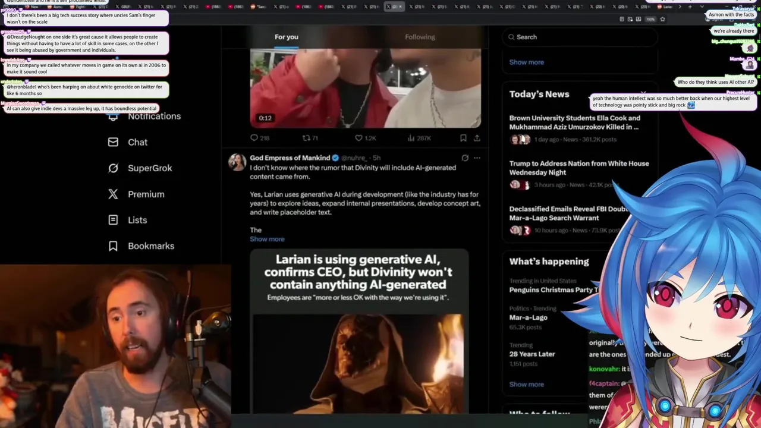Click the Grok icon on the Larian post
Screen dimensions: 761x428
click(465, 158)
